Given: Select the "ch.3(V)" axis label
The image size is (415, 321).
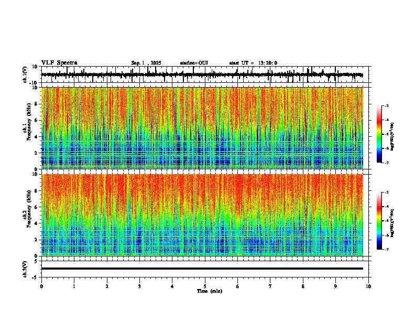Looking at the screenshot, I should coord(25,269).
